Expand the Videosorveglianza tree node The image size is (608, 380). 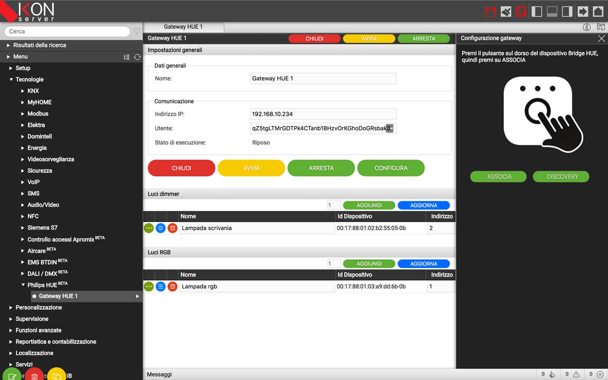tap(22, 159)
